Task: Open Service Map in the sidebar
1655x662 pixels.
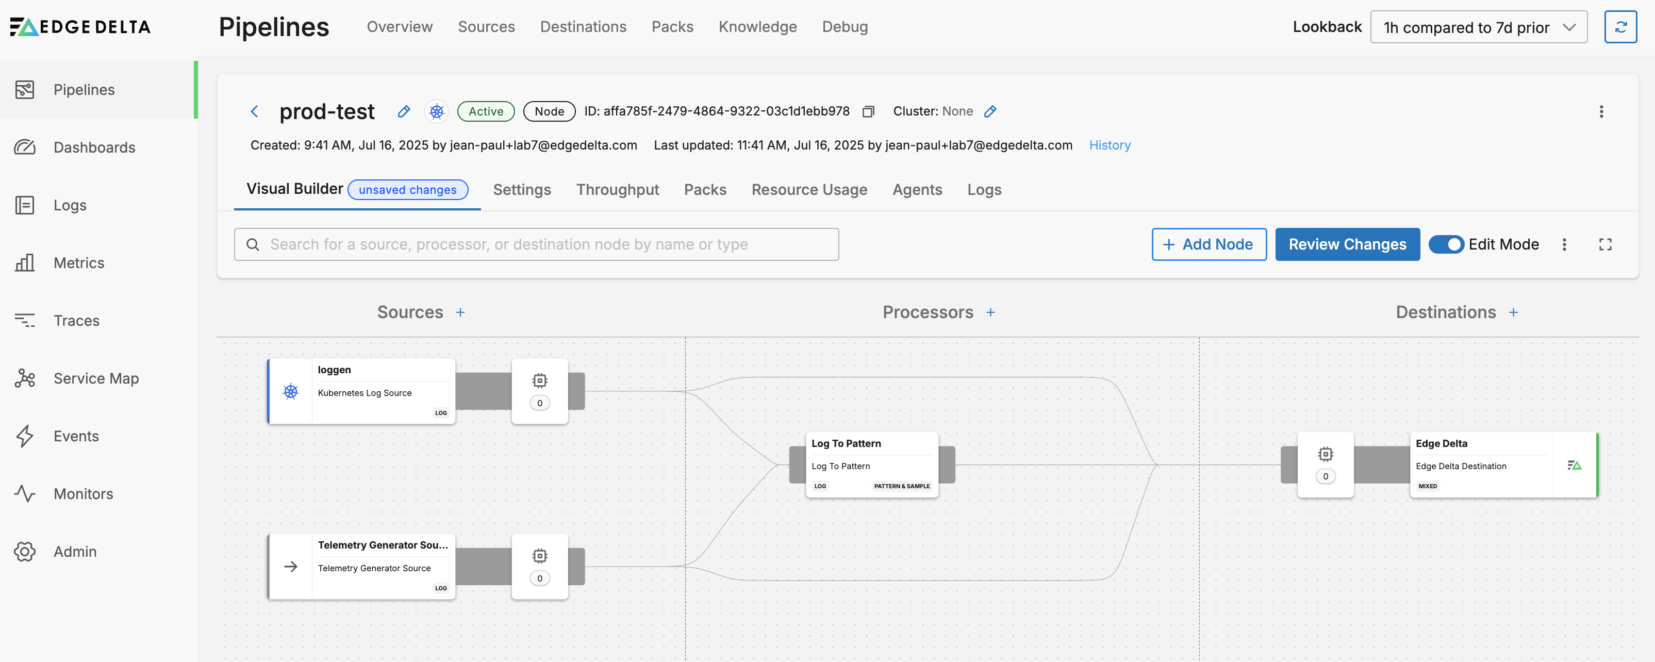Action: [98, 378]
